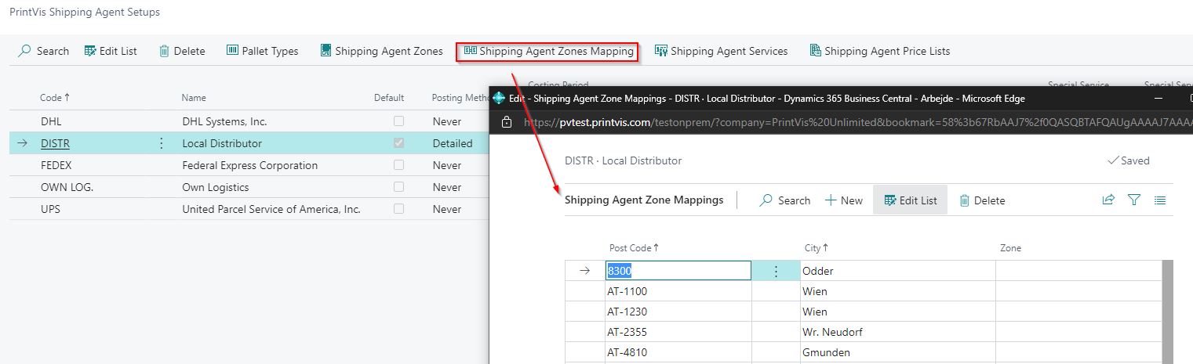Open DISTR code link
The width and height of the screenshot is (1193, 364).
[55, 143]
